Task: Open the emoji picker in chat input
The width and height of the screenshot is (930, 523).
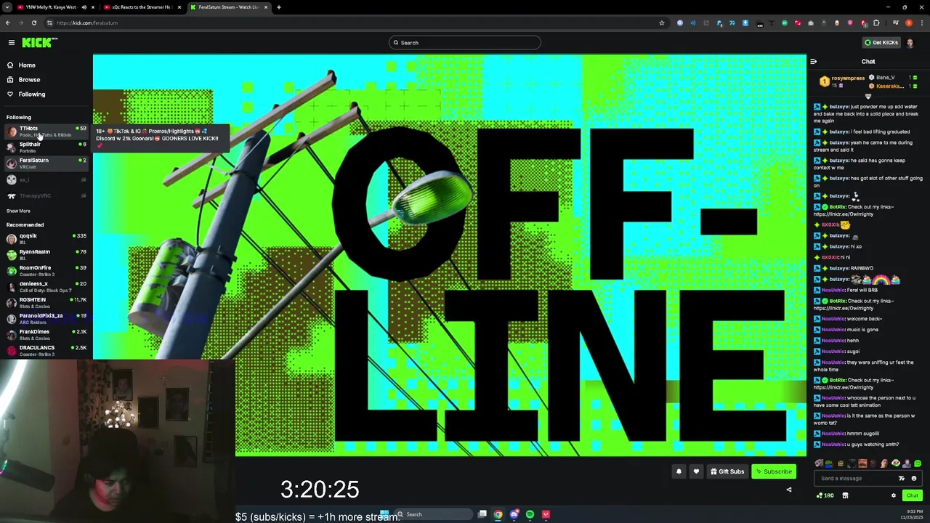Action: (x=914, y=479)
